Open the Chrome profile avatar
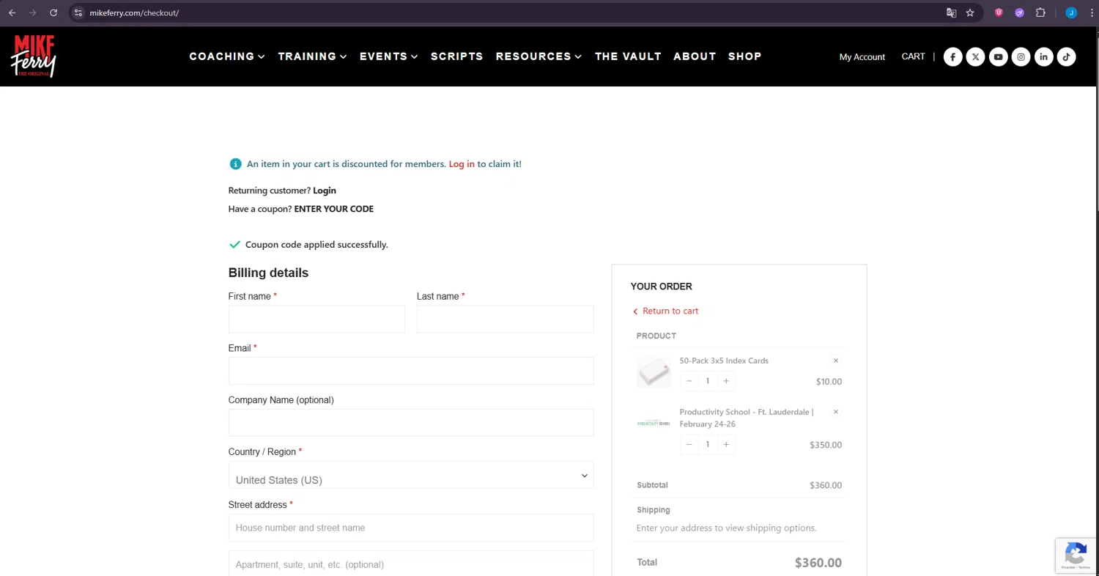Screen dimensions: 1099x576 pos(1071,12)
